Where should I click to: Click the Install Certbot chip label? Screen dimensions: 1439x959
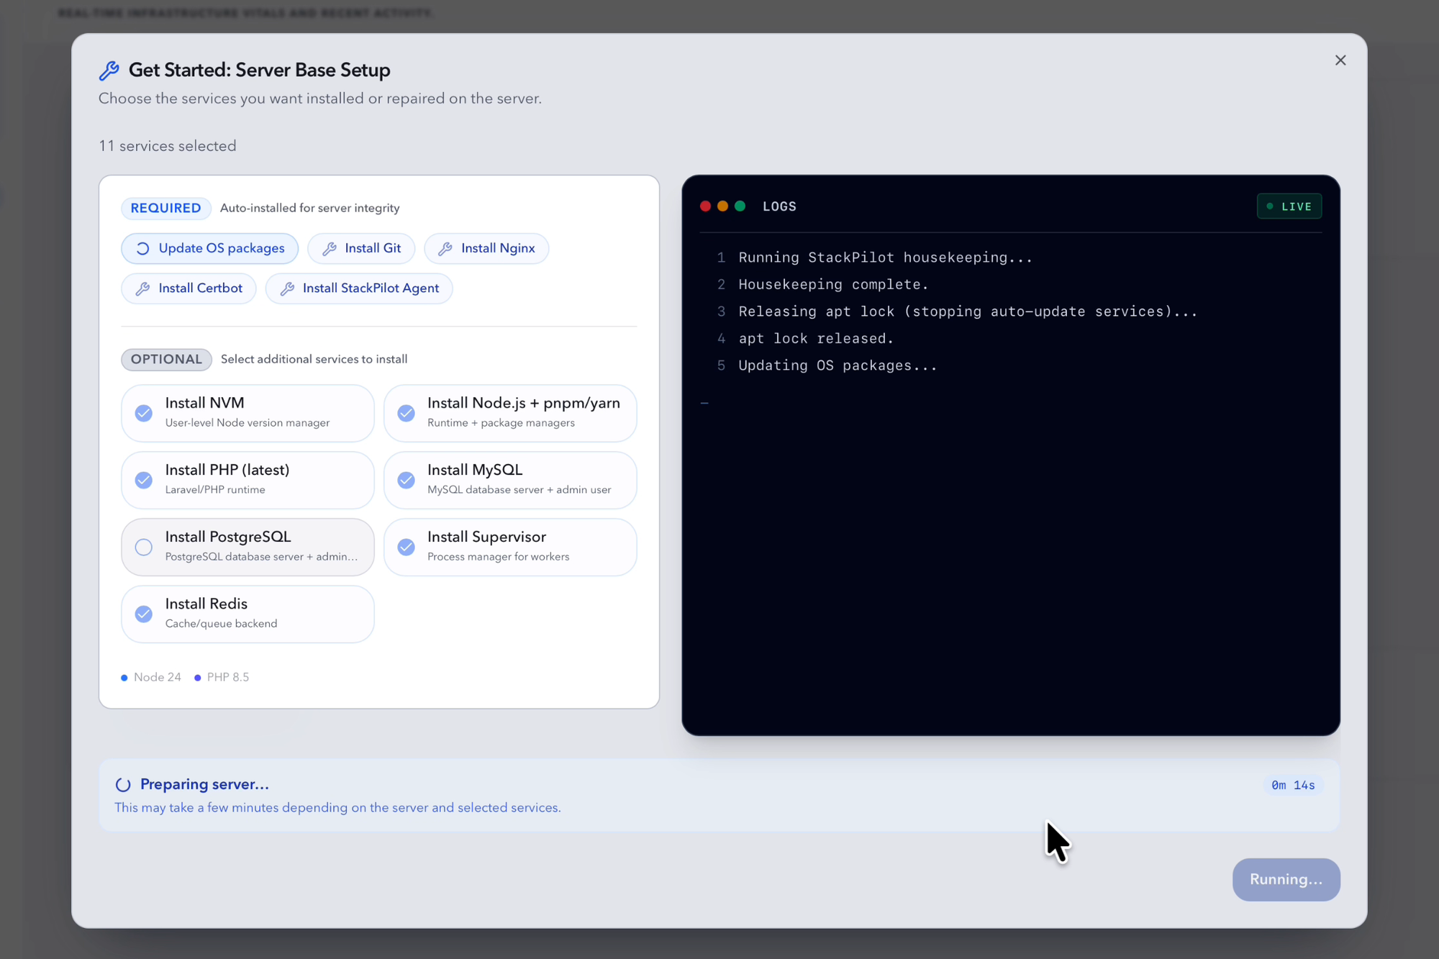200,288
